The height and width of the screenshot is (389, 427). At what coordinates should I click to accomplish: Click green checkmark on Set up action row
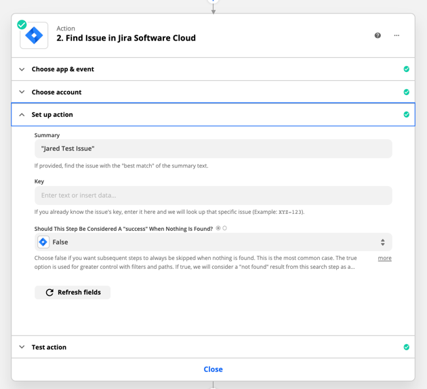406,114
